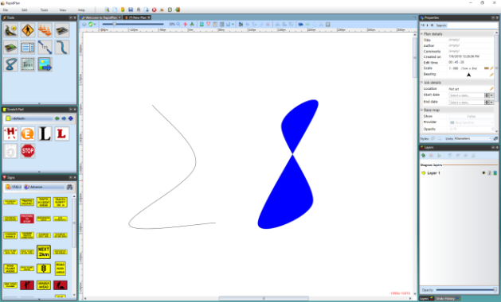Collapse the Base map section

(x=422, y=110)
